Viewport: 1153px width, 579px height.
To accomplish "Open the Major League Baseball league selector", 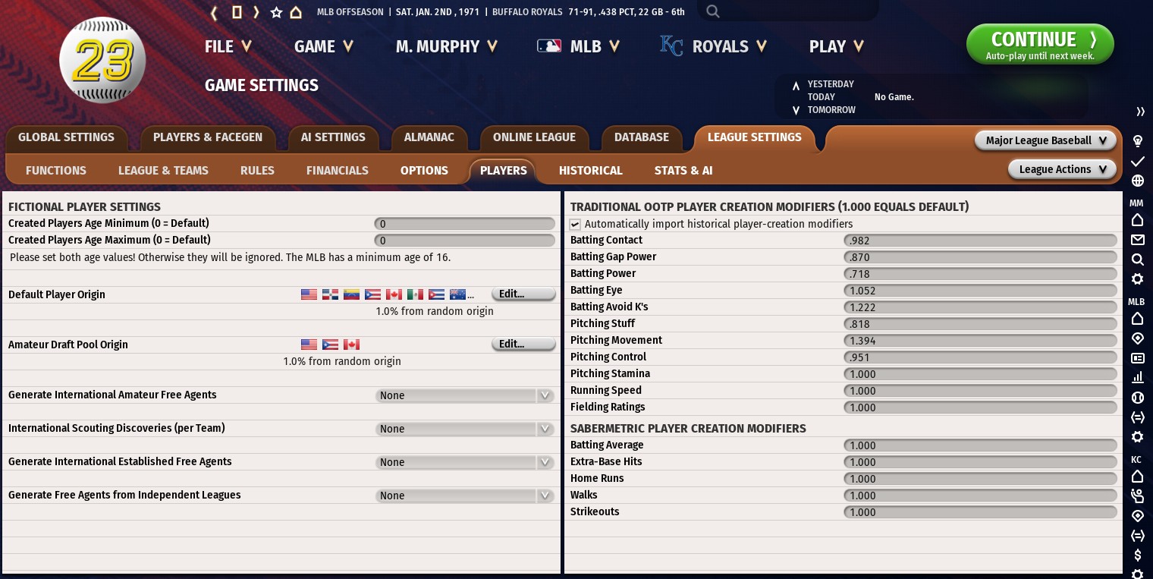I will click(x=1046, y=140).
